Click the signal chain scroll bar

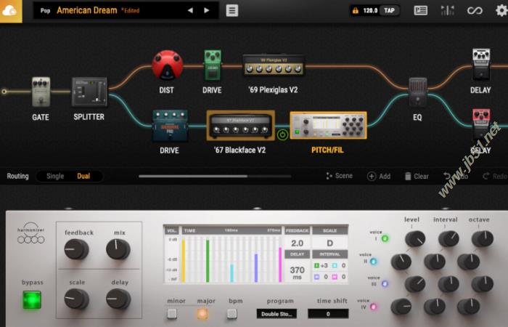click(x=215, y=177)
